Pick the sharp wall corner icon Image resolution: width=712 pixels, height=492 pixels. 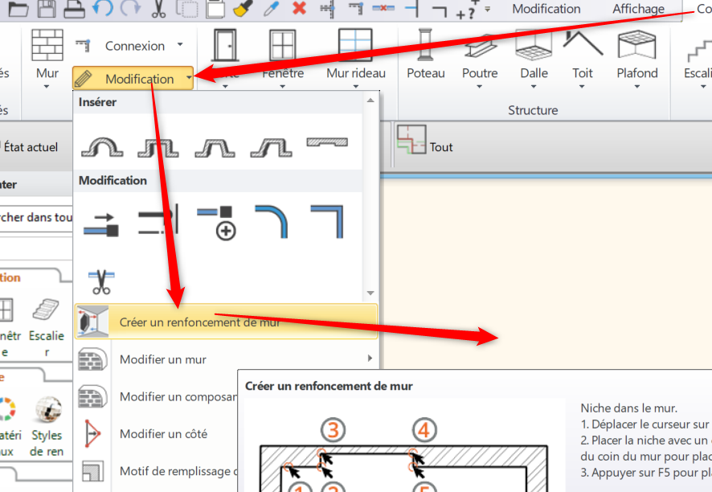pos(327,222)
